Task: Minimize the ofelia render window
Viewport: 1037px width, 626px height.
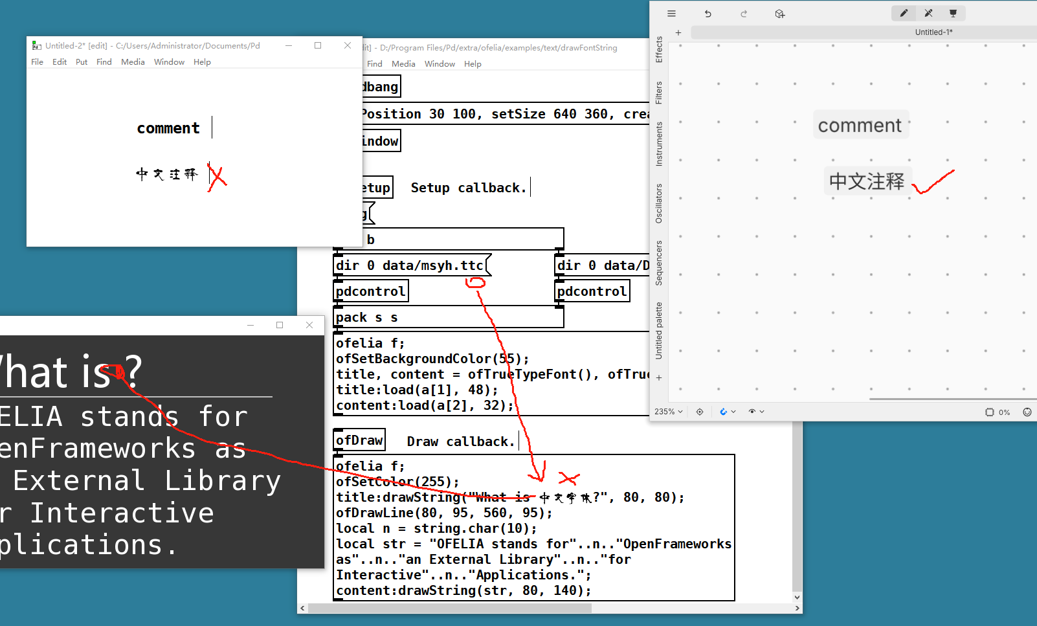Action: click(x=250, y=325)
